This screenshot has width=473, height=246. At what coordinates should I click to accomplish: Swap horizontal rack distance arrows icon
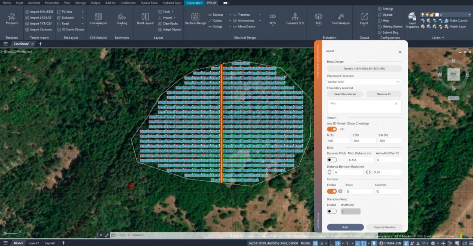click(368, 172)
